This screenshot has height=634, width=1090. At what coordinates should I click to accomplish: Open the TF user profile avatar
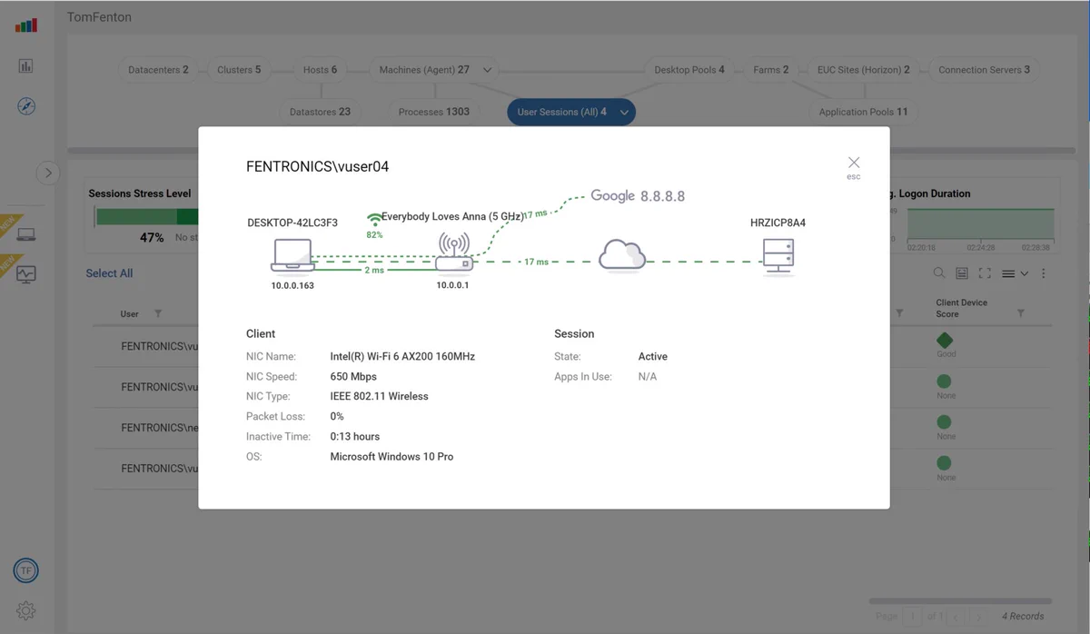(25, 570)
